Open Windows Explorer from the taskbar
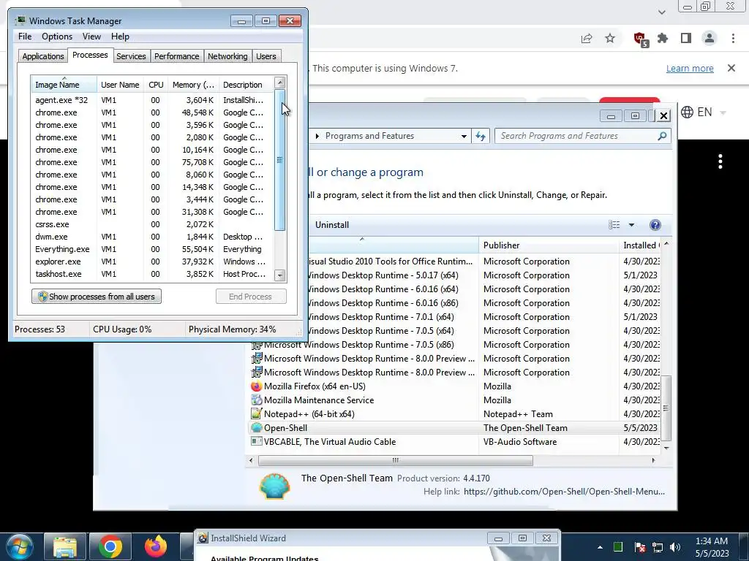 [x=65, y=547]
